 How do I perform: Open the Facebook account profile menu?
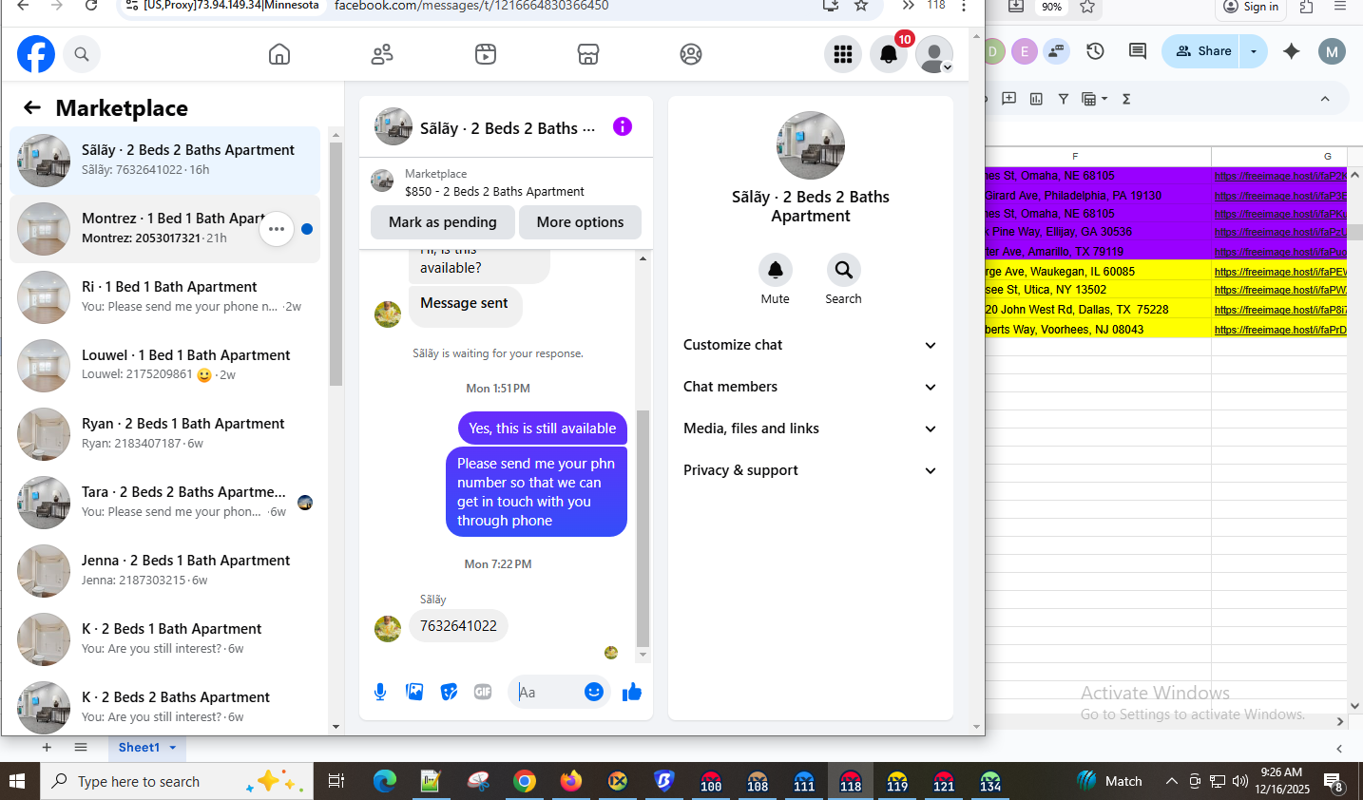pyautogui.click(x=934, y=54)
